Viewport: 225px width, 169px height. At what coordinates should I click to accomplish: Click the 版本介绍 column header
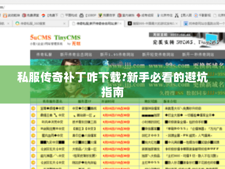170,101
